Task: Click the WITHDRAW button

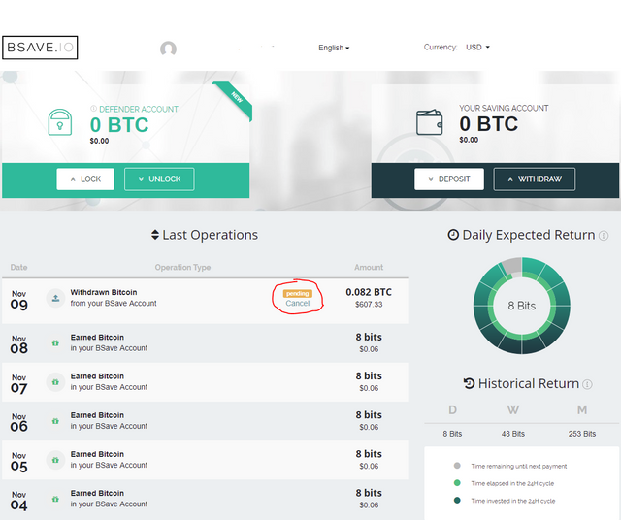Action: [x=535, y=179]
